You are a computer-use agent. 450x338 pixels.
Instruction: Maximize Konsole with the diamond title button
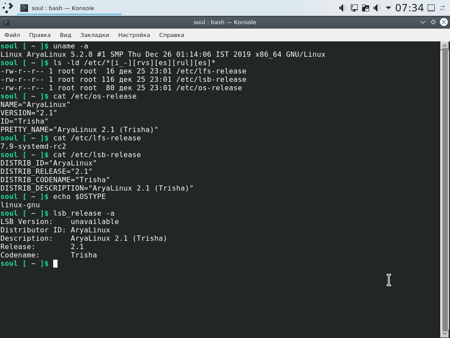433,22
